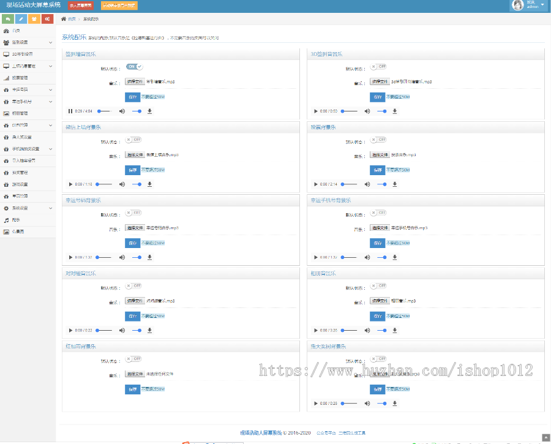Click the scroll-to-top icon at page corner
The image size is (551, 444).
(x=545, y=437)
